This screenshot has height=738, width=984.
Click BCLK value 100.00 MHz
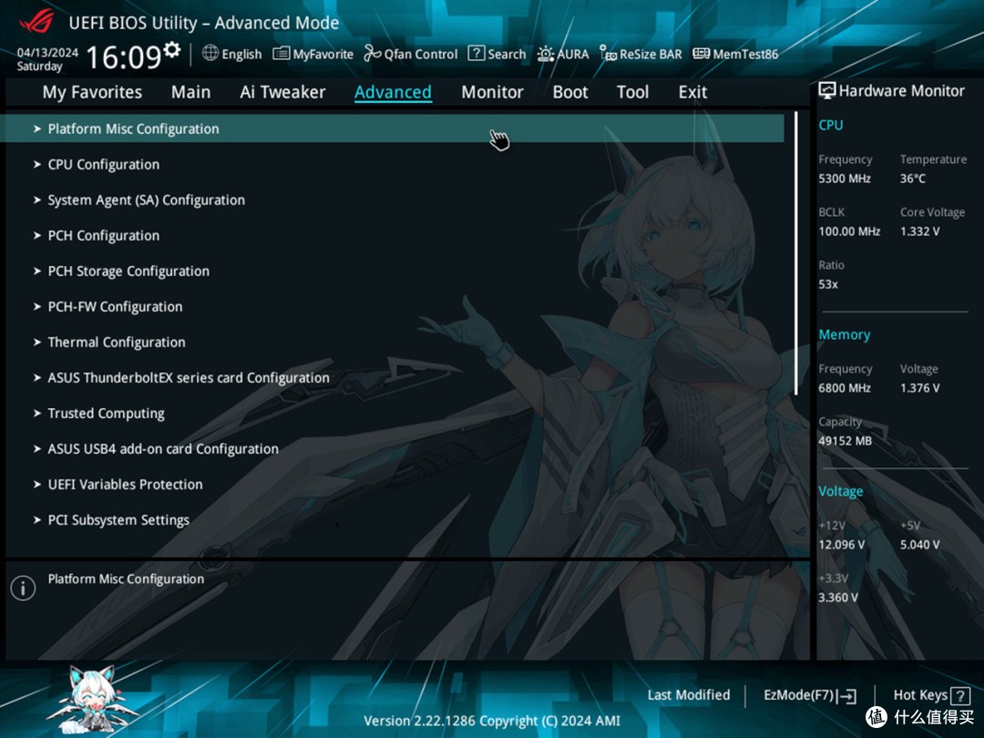pyautogui.click(x=849, y=231)
